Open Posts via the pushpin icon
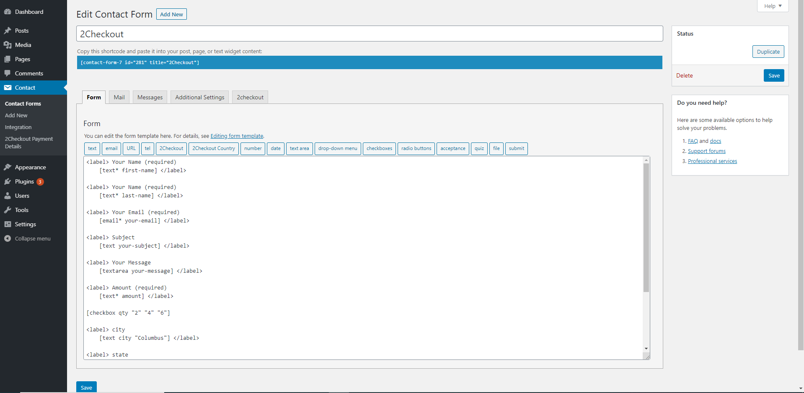The height and width of the screenshot is (393, 804). [x=8, y=31]
